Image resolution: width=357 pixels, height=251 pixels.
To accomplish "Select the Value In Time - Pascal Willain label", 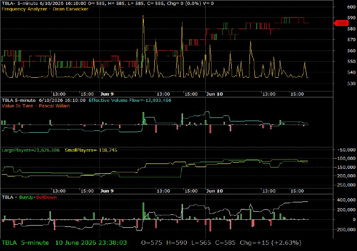I will [x=36, y=106].
